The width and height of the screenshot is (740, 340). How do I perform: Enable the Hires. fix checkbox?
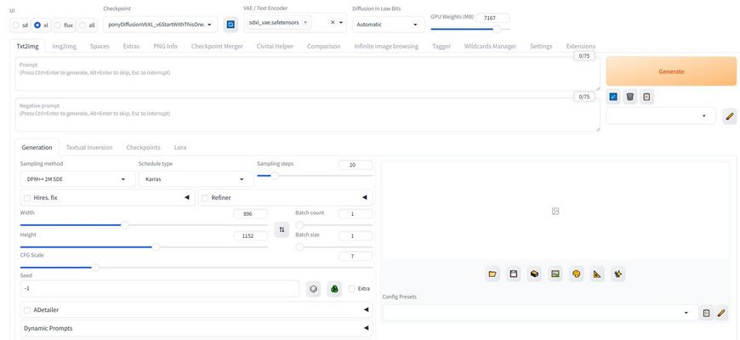coord(27,198)
